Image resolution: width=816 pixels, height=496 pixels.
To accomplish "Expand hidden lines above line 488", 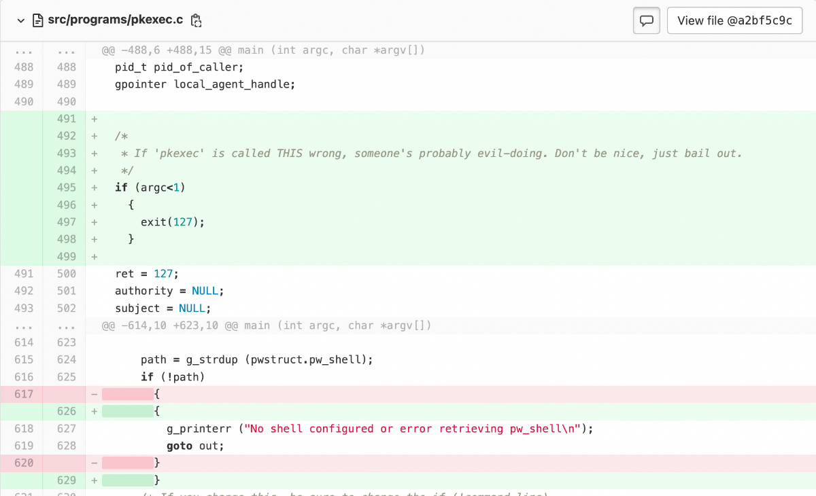I will tap(24, 50).
